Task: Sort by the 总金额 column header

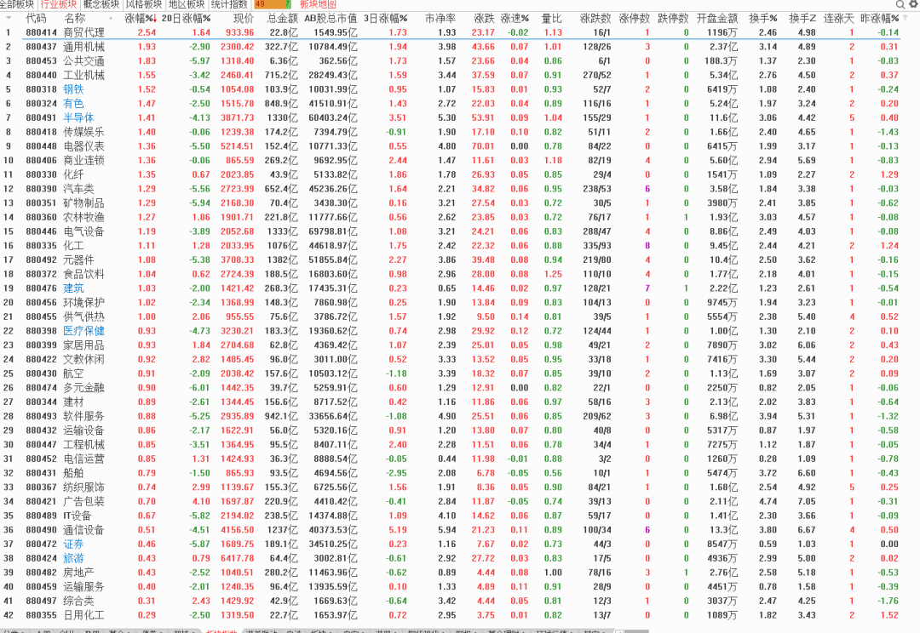Action: (x=282, y=18)
